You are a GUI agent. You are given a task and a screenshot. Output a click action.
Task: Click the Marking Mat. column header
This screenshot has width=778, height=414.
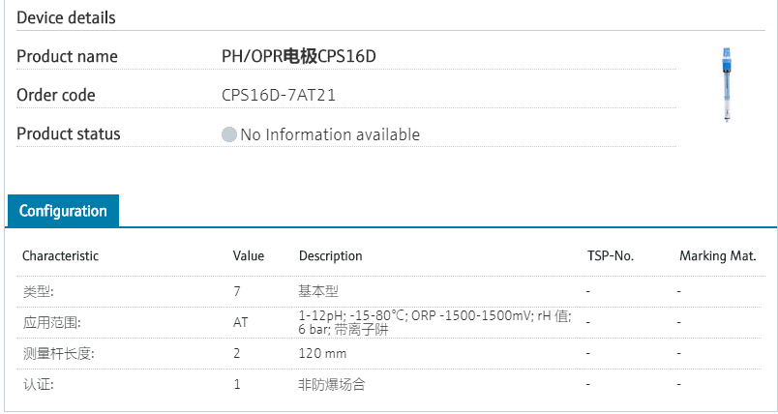click(x=717, y=256)
